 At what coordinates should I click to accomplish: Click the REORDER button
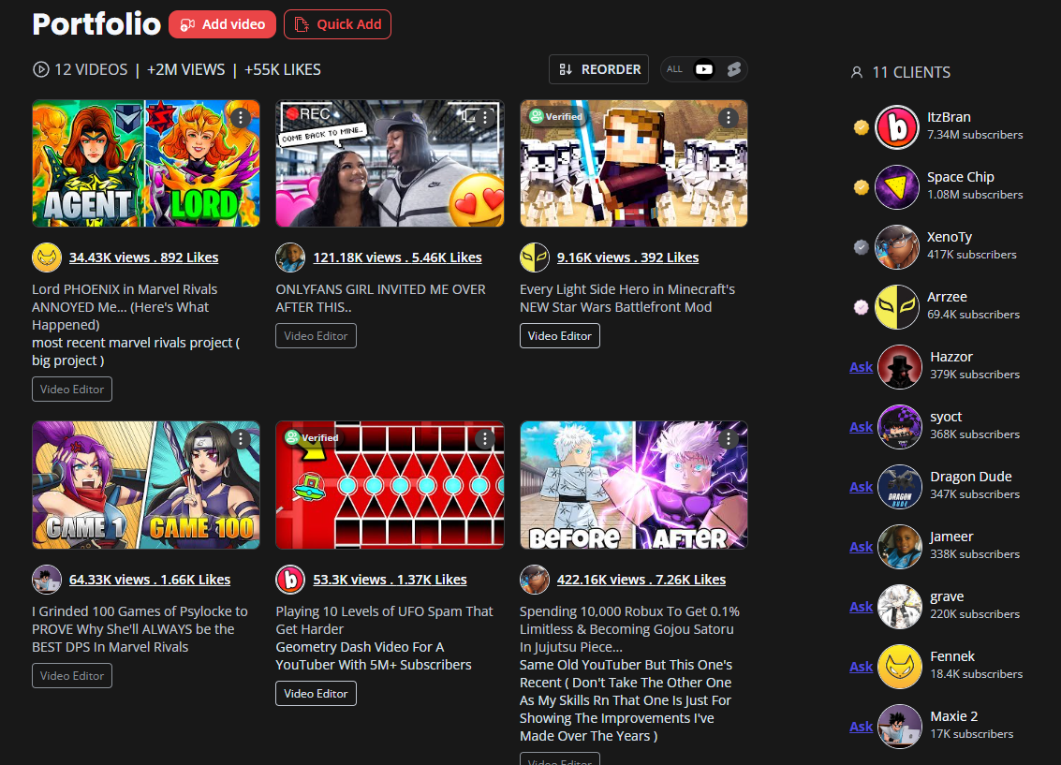[599, 69]
